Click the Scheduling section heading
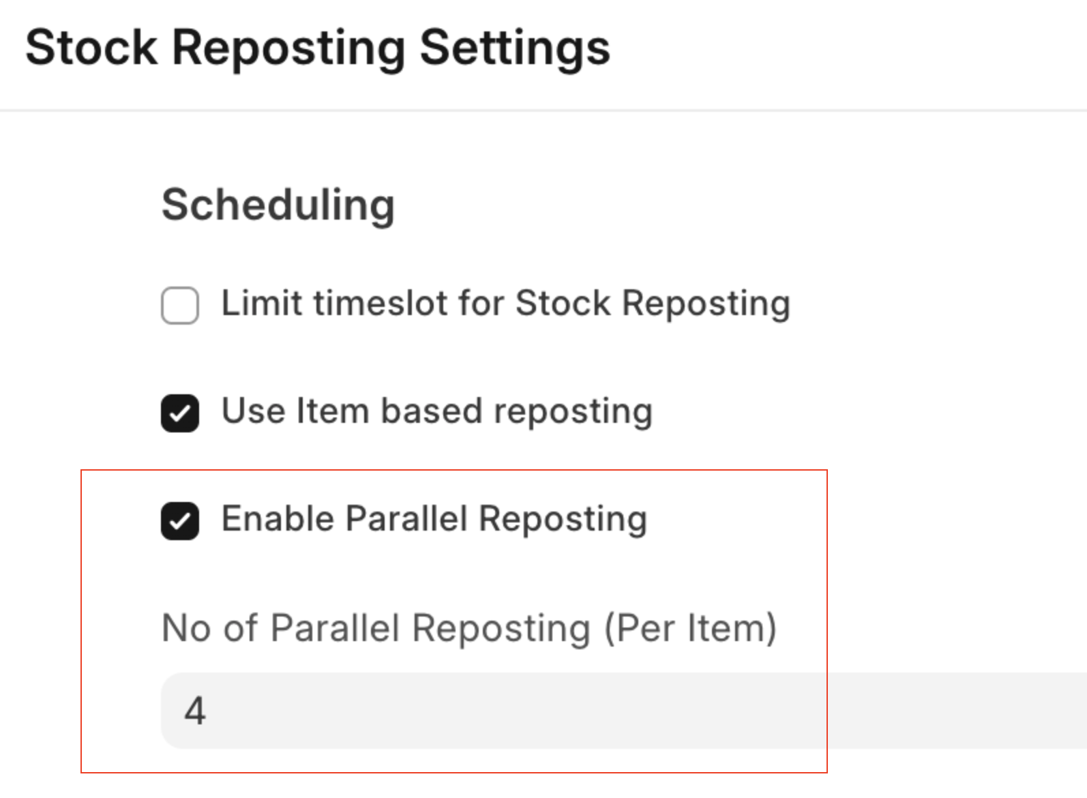1087x798 pixels. click(278, 205)
